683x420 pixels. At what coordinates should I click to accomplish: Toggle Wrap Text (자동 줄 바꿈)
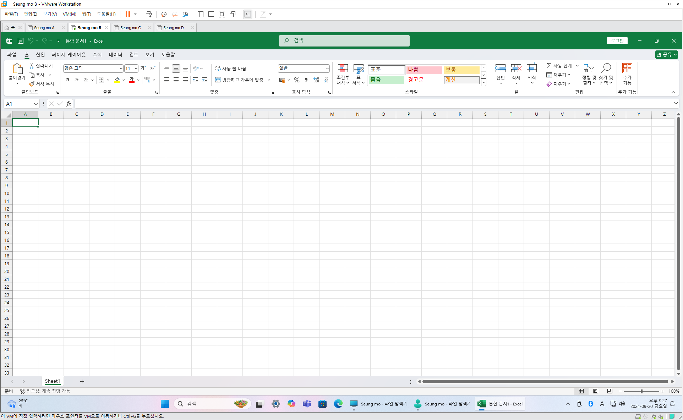tap(231, 69)
